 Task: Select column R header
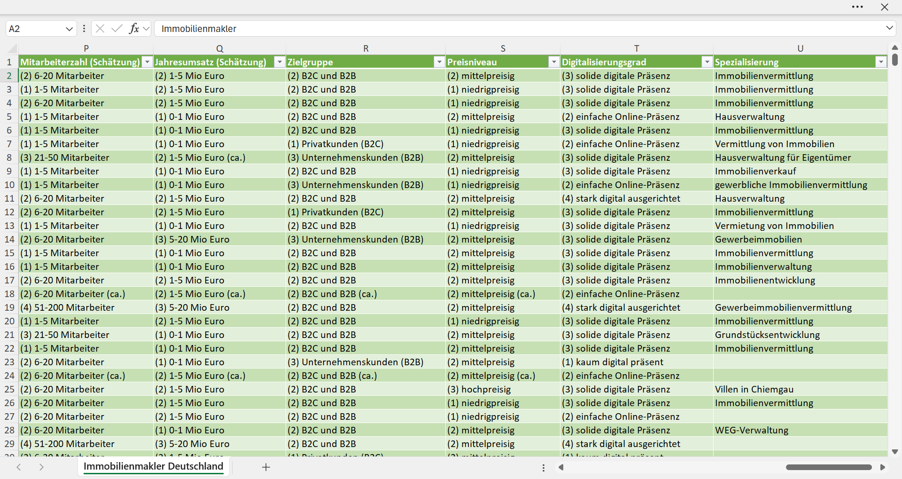366,48
